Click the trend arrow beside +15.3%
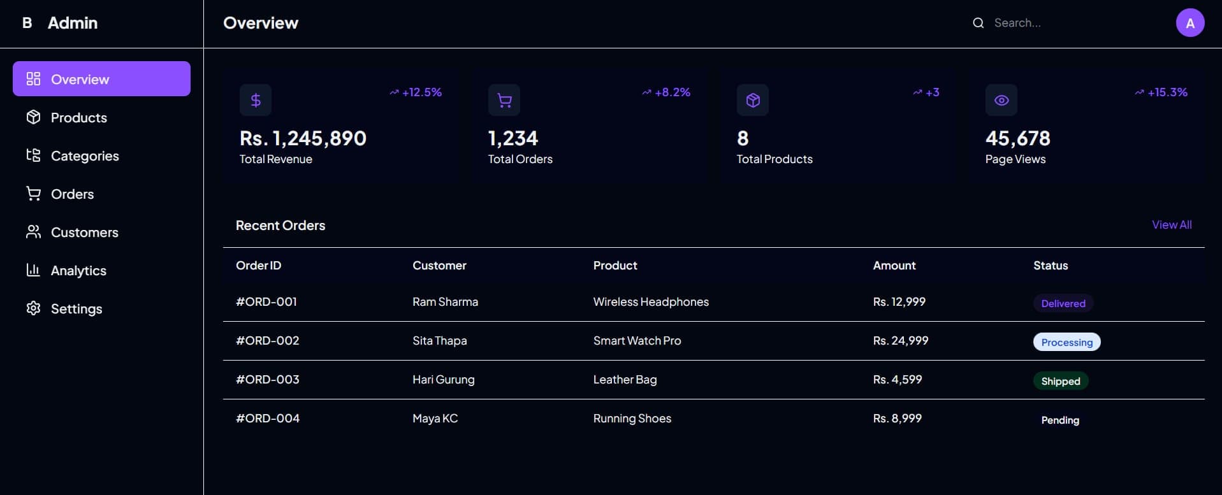 click(1139, 92)
